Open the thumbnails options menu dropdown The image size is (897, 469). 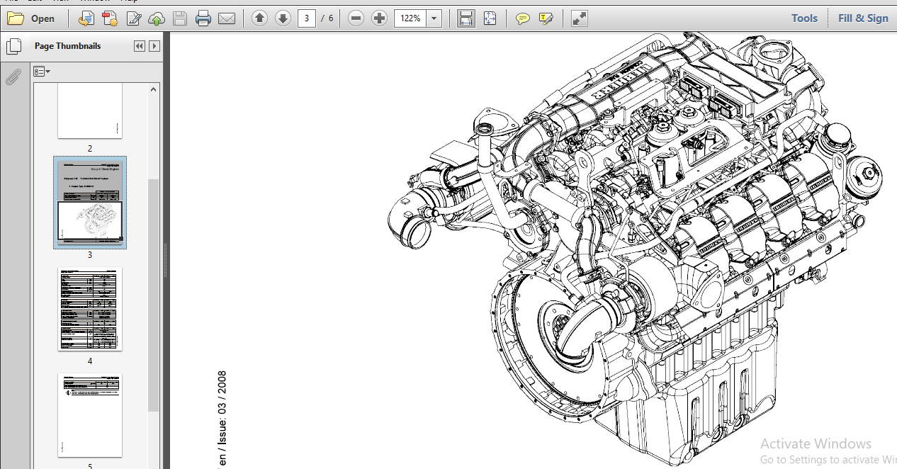coord(42,72)
